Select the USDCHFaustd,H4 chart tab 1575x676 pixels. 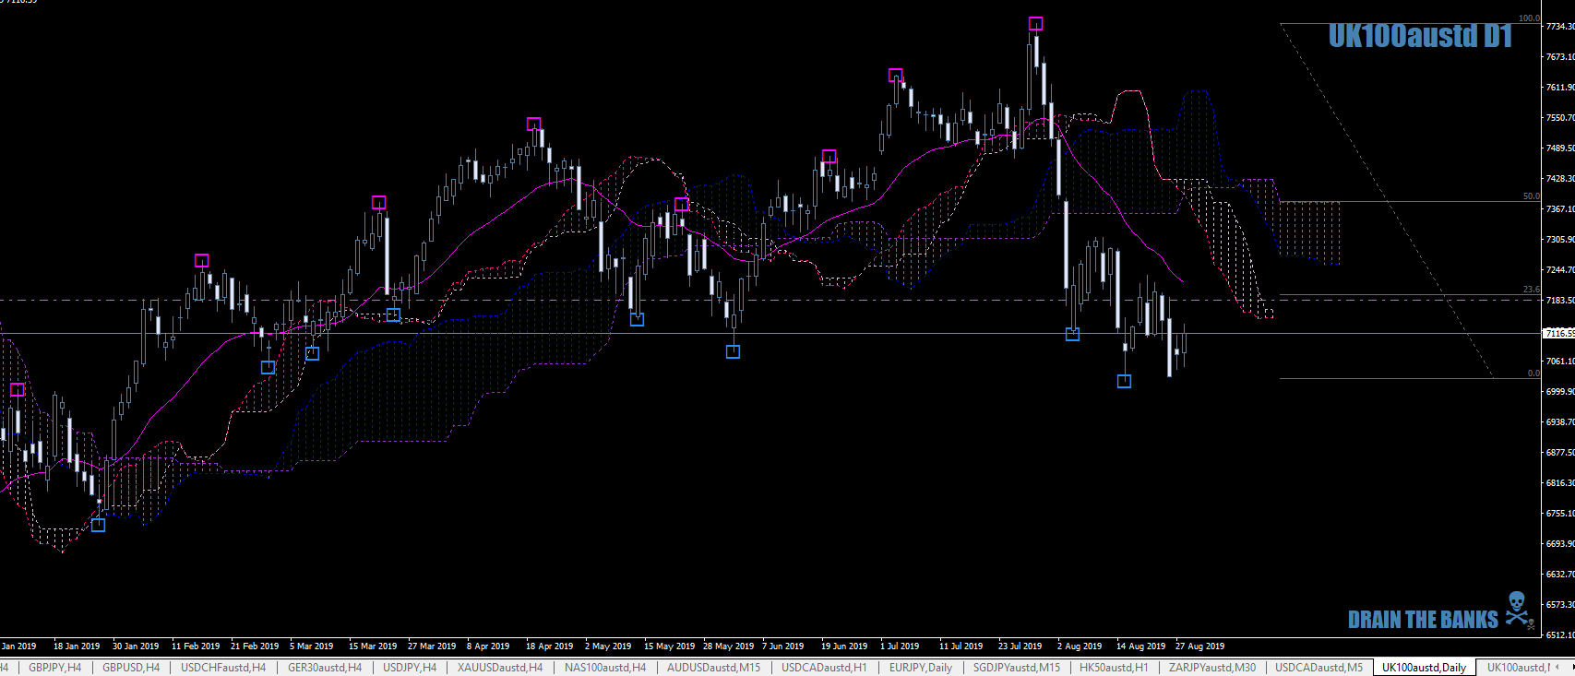(223, 668)
